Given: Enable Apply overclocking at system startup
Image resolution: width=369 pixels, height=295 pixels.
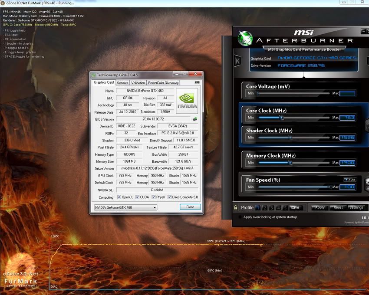Looking at the screenshot, I should pyautogui.click(x=240, y=217).
